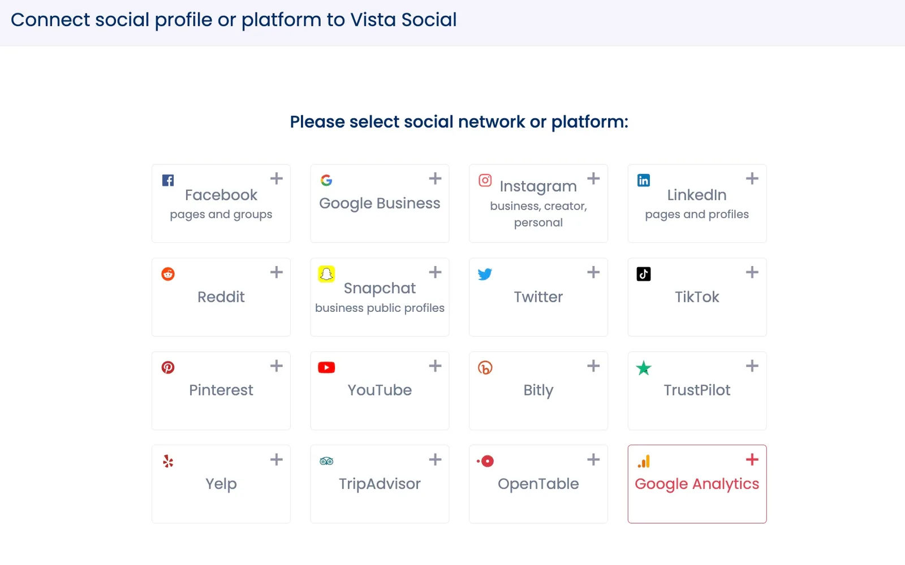Select the Yelp icon
Viewport: 905px width, 565px height.
[167, 460]
